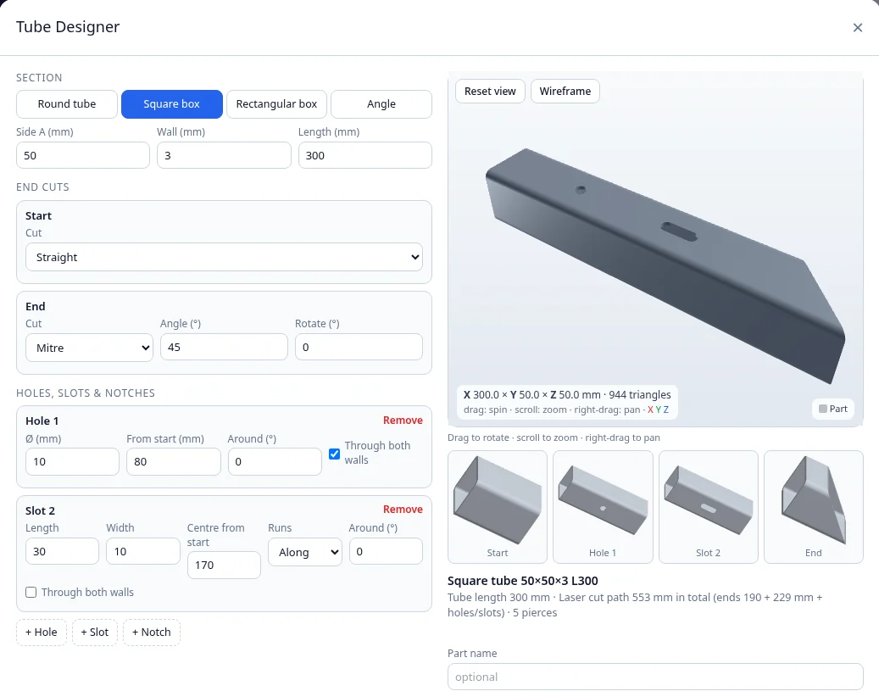The image size is (879, 691).
Task: Click the Slot 2 Length field
Action: 62,551
